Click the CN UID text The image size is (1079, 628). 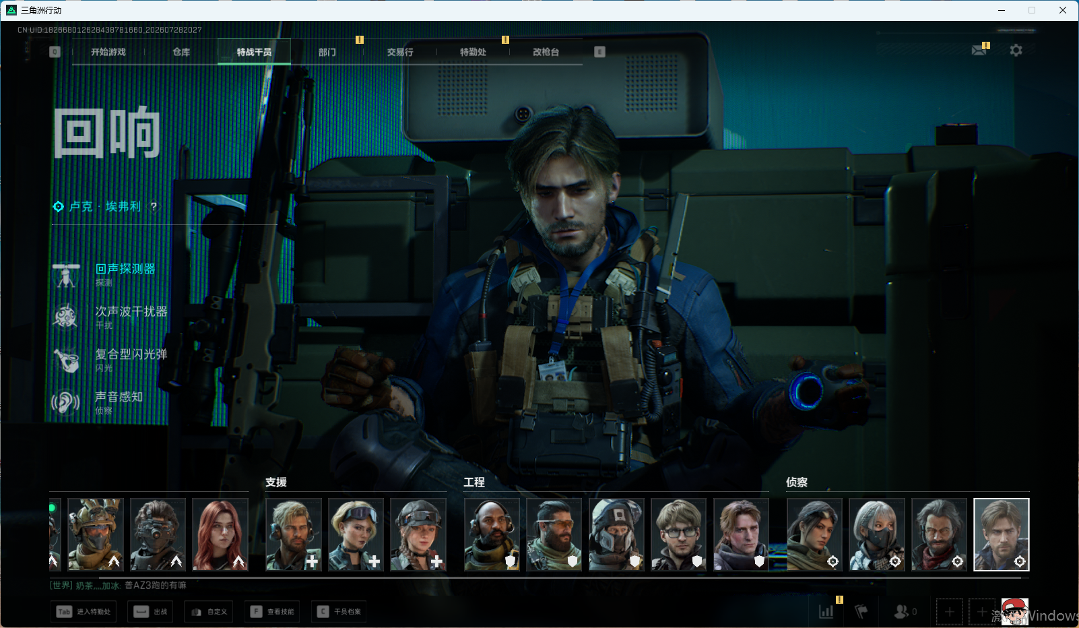tap(110, 30)
